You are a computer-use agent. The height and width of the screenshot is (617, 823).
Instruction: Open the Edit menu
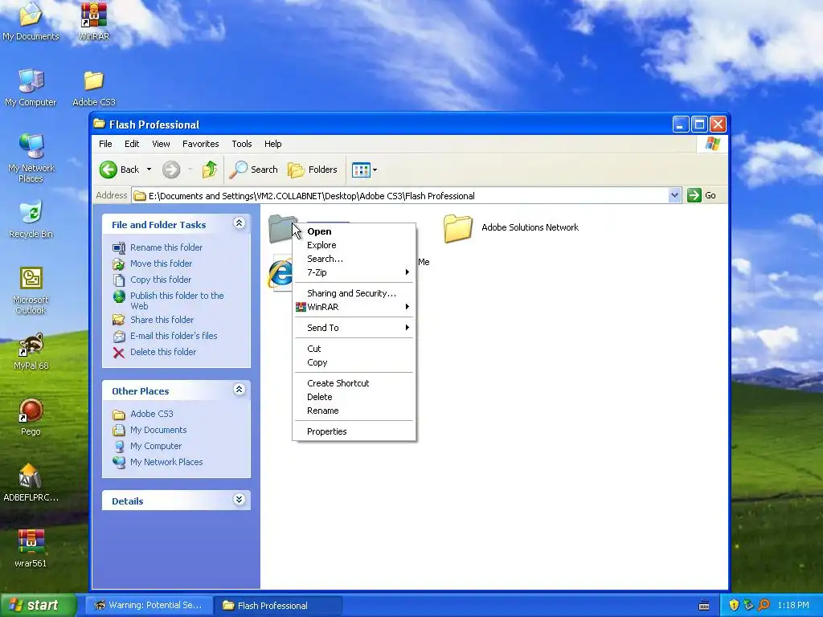tap(132, 144)
